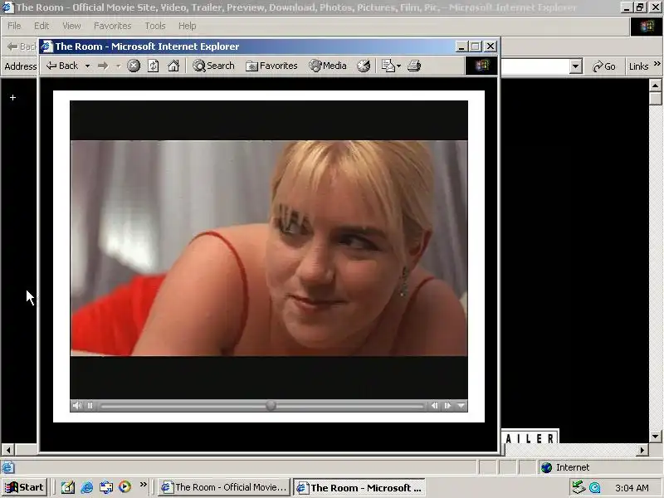664x498 pixels.
Task: Expand the Links toolbar chevron
Action: 657,64
